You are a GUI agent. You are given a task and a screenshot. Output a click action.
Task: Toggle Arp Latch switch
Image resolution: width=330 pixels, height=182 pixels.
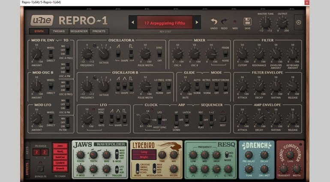tap(186, 119)
